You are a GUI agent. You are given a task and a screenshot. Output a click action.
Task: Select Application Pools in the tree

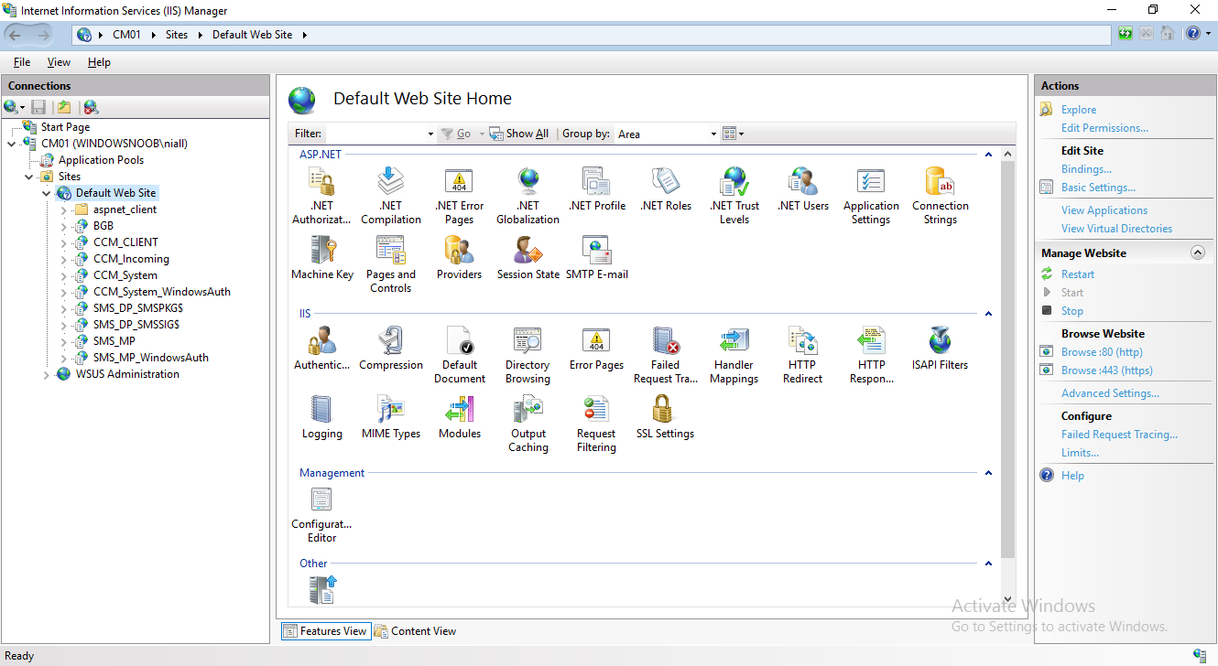coord(101,160)
